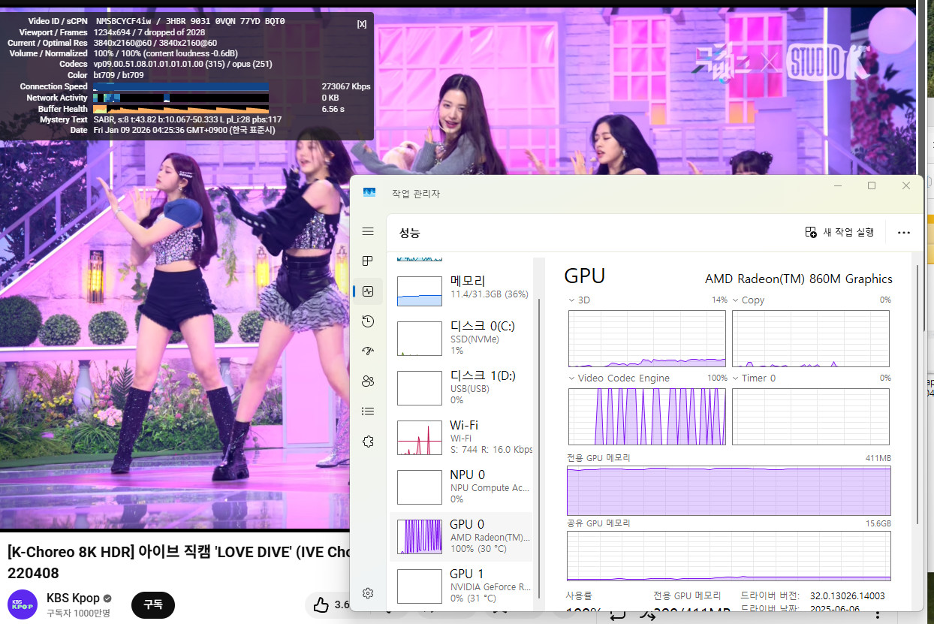Image resolution: width=934 pixels, height=624 pixels.
Task: Click the YouTube like thumbs-up button
Action: (321, 604)
